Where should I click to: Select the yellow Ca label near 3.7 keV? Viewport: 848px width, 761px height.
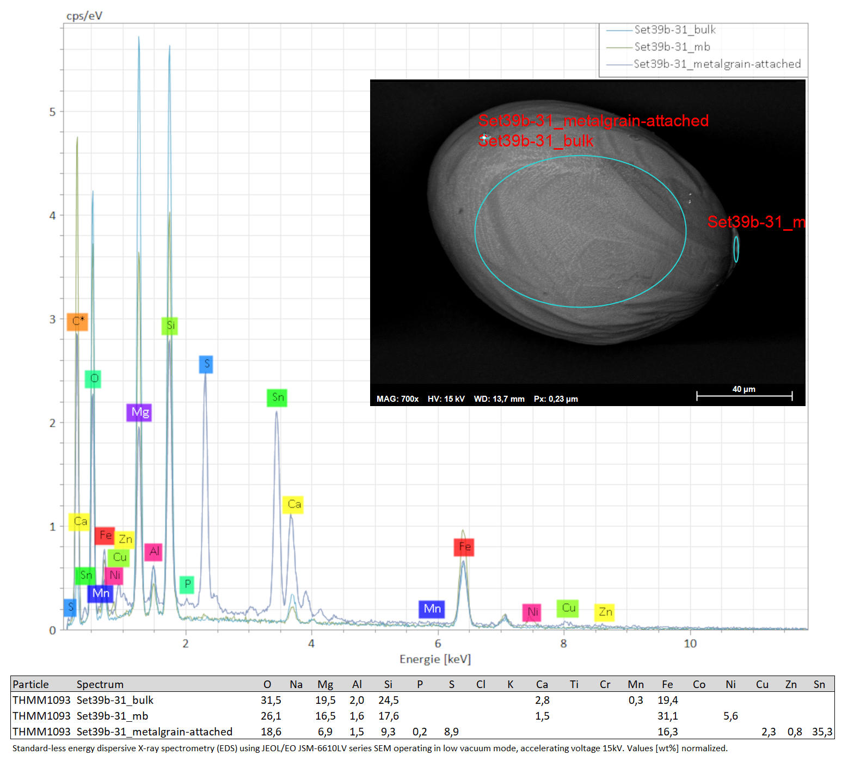(293, 505)
